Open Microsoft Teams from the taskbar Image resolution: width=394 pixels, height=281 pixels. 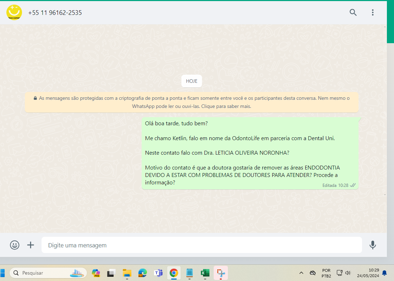click(158, 273)
